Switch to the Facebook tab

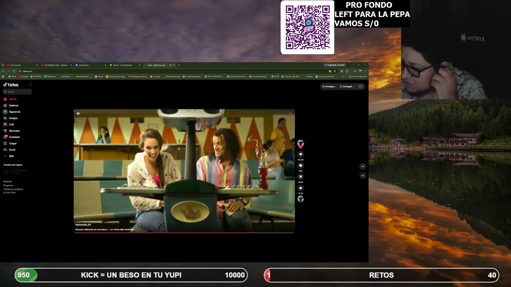[x=91, y=65]
